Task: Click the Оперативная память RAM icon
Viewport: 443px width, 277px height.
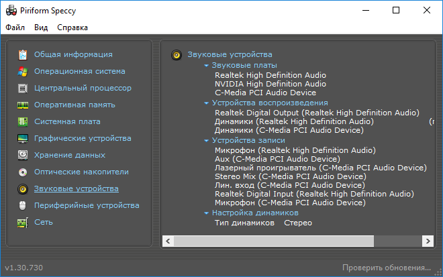Action: pos(23,105)
